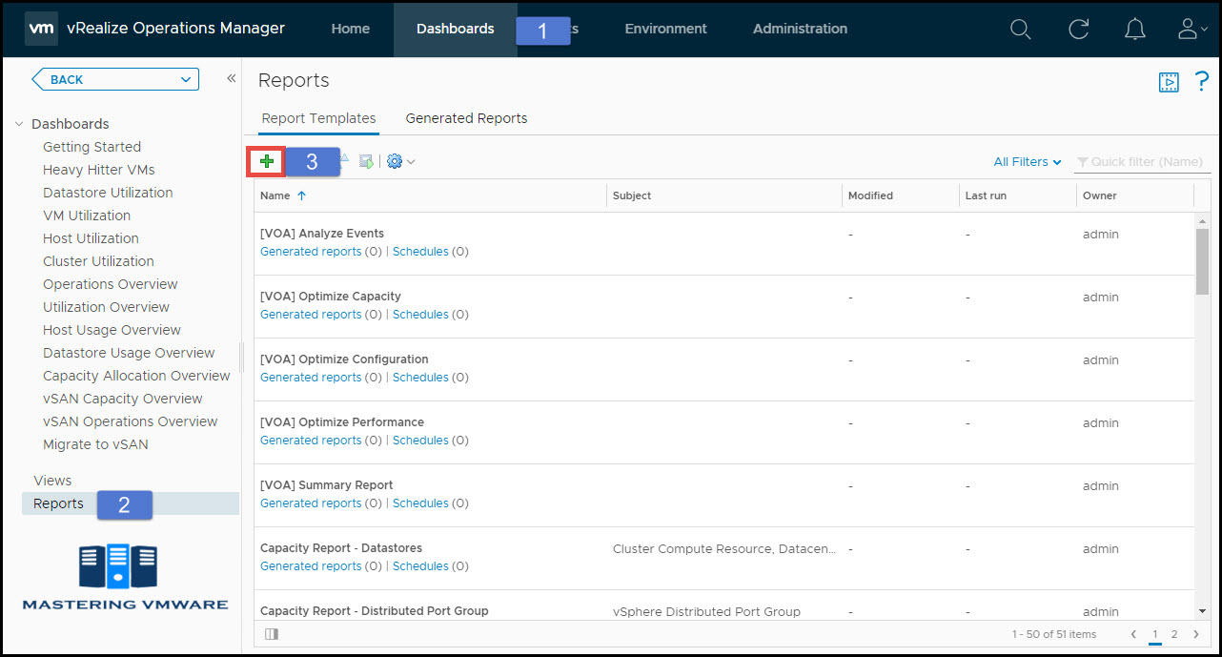Select the [VOA] Summary Report template
Screen dimensions: 1222x657
(327, 484)
